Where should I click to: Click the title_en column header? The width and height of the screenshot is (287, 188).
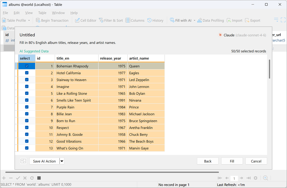point(76,58)
